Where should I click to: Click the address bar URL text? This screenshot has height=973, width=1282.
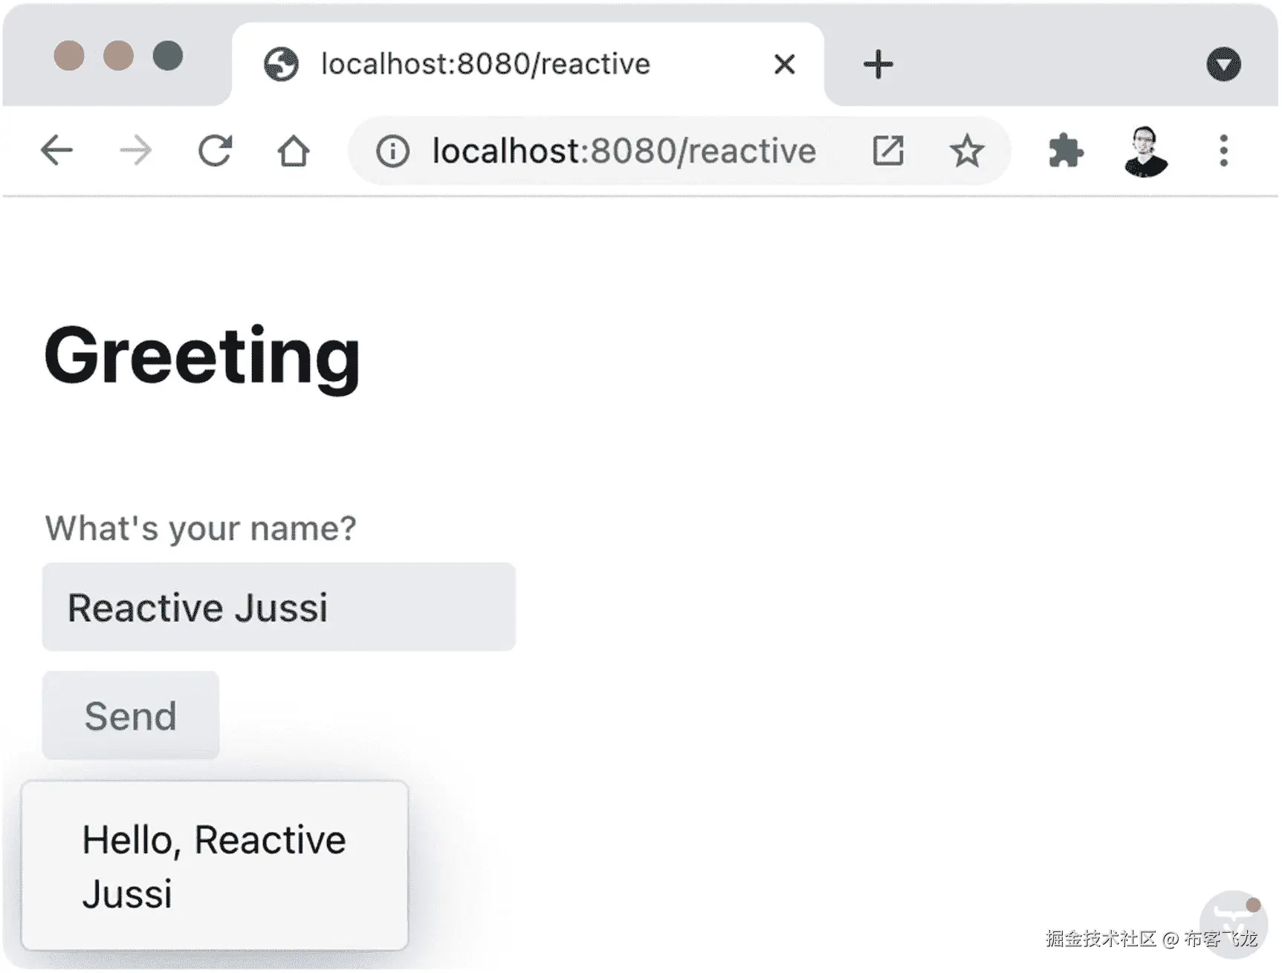[x=624, y=152]
